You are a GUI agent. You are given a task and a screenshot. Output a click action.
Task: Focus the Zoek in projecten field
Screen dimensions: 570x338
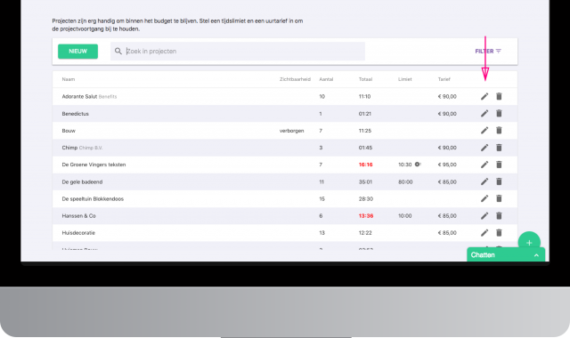[x=238, y=52]
